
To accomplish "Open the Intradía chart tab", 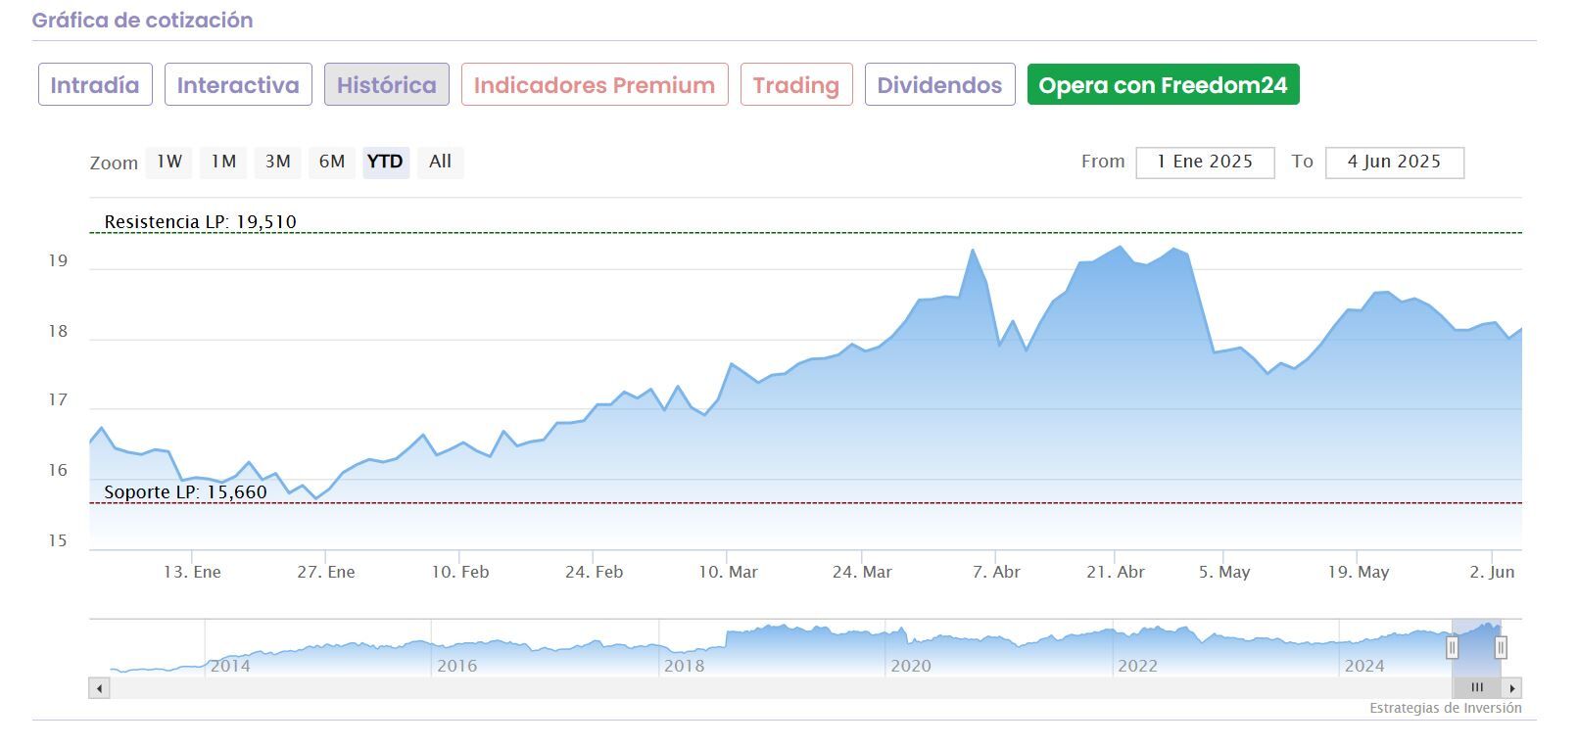I will coord(95,85).
